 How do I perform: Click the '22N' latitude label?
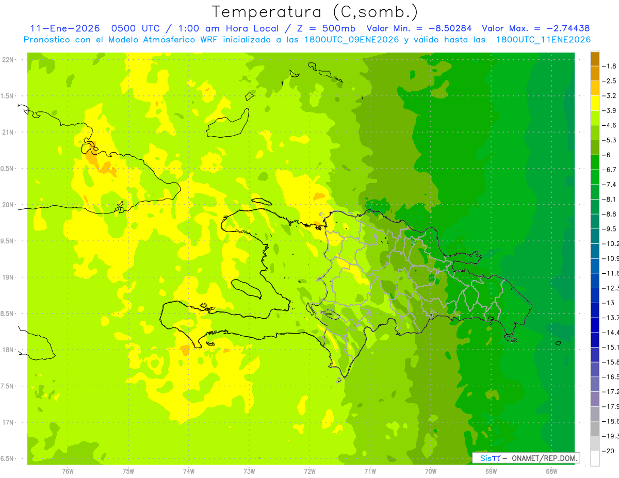coord(7,60)
